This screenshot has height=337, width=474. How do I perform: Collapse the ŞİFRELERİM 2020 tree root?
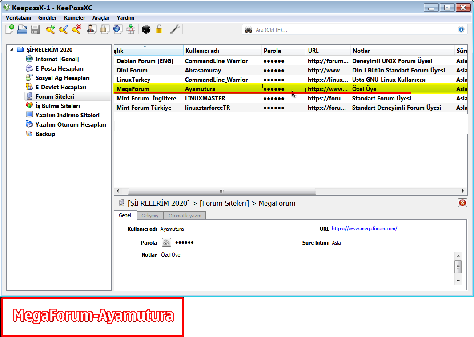[x=12, y=49]
